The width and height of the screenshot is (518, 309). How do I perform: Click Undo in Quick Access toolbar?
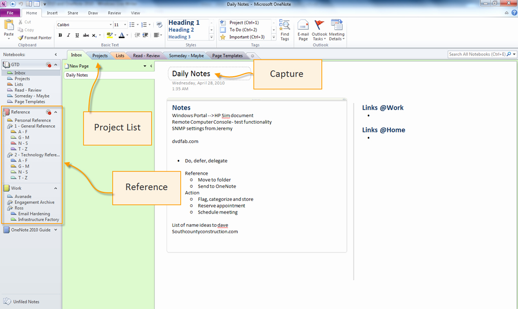[x=21, y=4]
